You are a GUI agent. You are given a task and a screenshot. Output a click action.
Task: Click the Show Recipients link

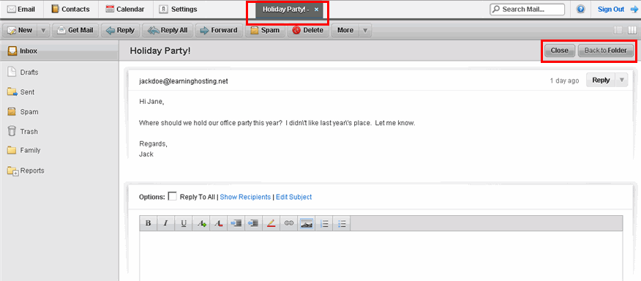coord(245,197)
